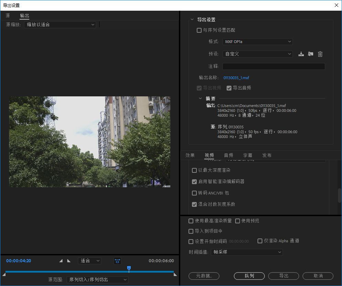The width and height of the screenshot is (342, 286).
Task: Enable 与序列设置匹配 checkbox
Action: (199, 30)
